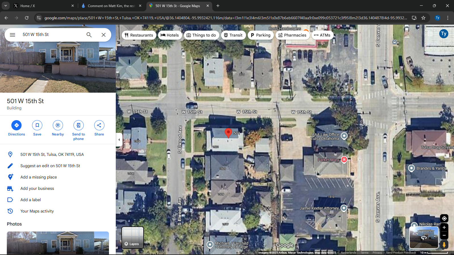Bookmark this page with the star
This screenshot has width=454, height=255.
click(x=423, y=18)
